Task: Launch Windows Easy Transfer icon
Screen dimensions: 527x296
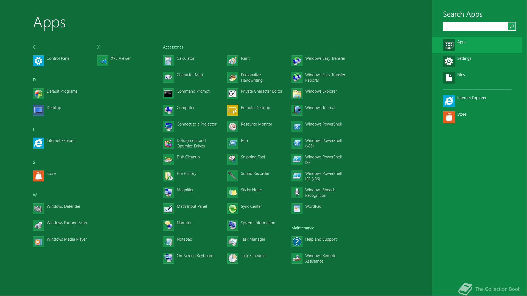Action: pyautogui.click(x=297, y=61)
